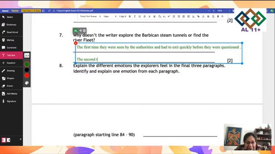275x154 pixels.
Task: Toggle superscript formatting
Action: 169,16
